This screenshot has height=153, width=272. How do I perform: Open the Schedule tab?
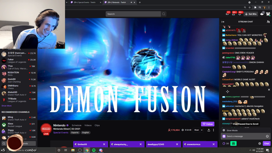point(76,125)
